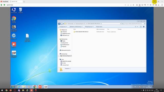Viewport: 164px width, 92px height.
Task: Sort by Тип column header
Action: click(108, 29)
